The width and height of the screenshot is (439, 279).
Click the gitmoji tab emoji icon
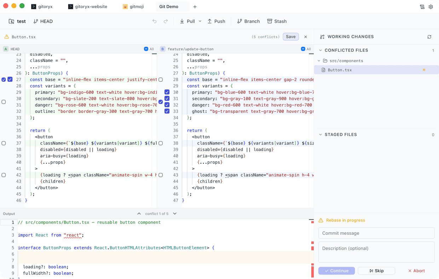[x=125, y=7]
